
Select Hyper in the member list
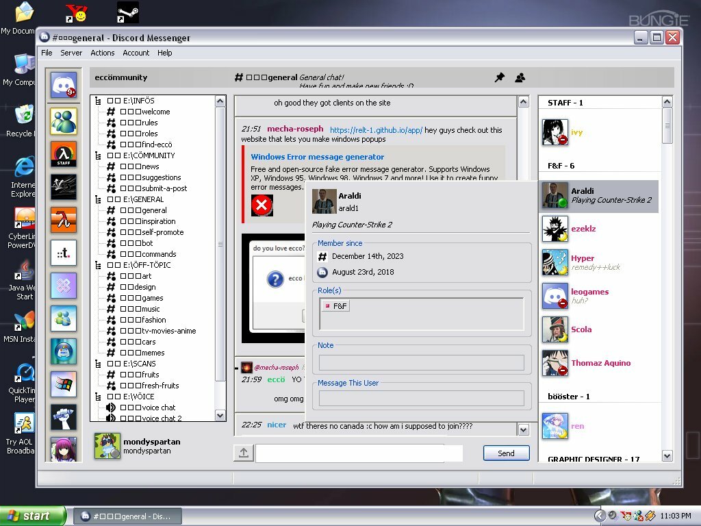pyautogui.click(x=599, y=262)
